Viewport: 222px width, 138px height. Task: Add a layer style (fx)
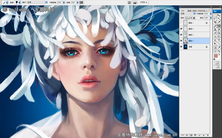pos(187,135)
